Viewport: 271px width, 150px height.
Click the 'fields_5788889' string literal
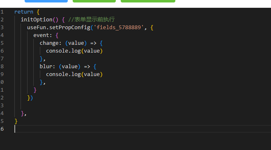point(119,28)
